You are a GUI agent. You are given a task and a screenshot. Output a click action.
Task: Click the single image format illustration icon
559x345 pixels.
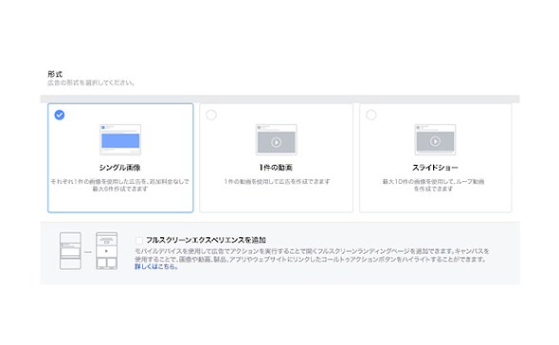point(120,139)
